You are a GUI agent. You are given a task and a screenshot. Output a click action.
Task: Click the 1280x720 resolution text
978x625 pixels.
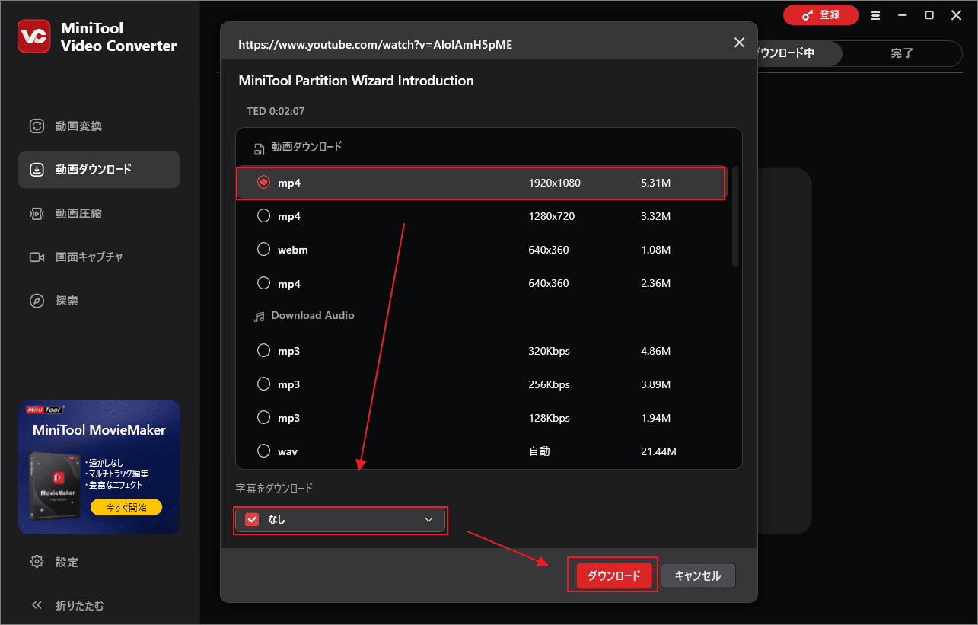(552, 216)
